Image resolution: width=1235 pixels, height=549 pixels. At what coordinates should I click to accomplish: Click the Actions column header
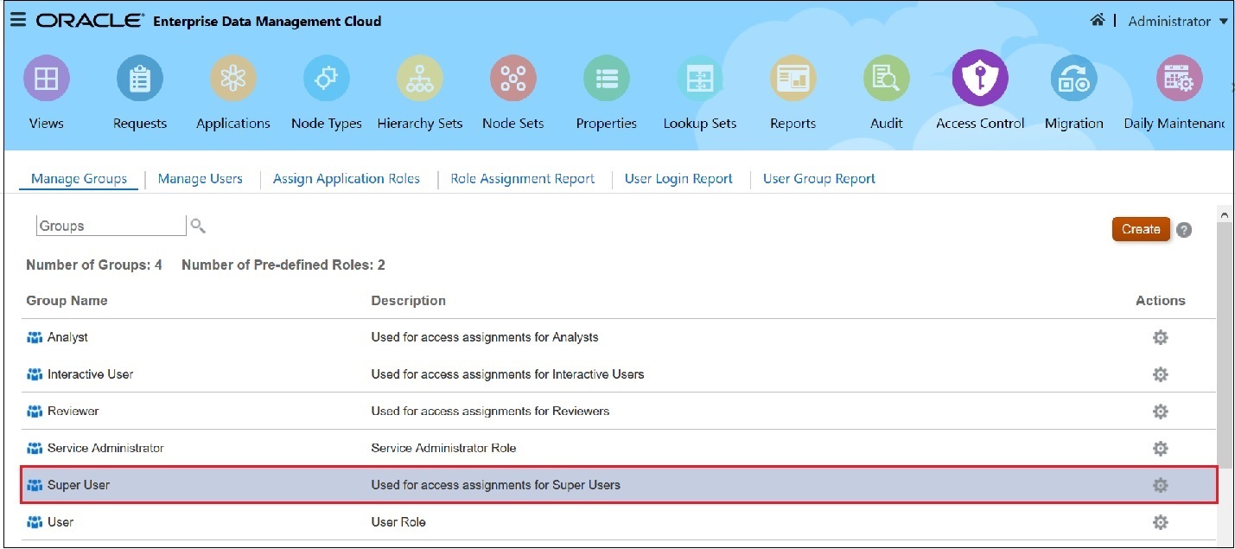pos(1161,301)
